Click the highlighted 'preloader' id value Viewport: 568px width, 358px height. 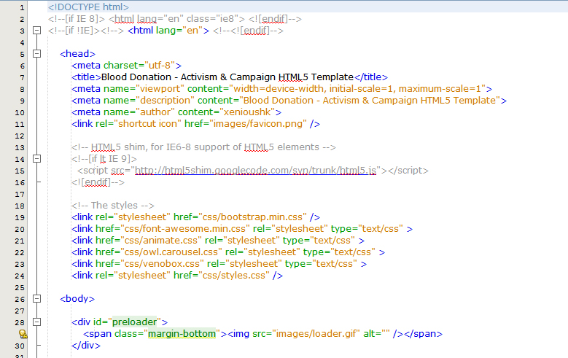pyautogui.click(x=134, y=322)
